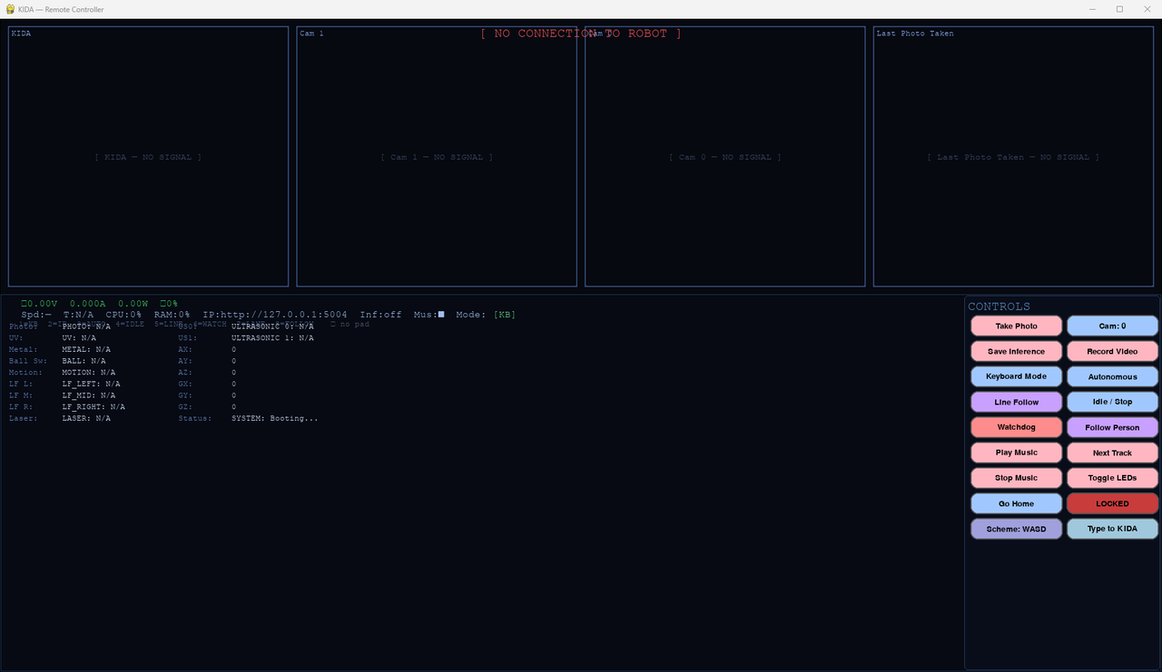The image size is (1162, 672).
Task: Toggle the robot LEDs
Action: pos(1112,479)
